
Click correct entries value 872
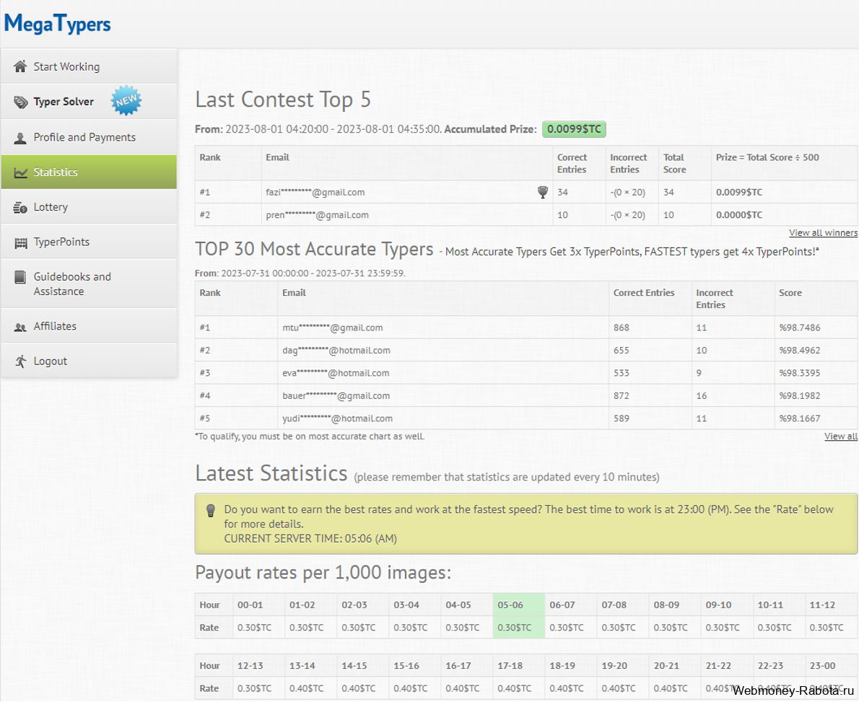(x=622, y=395)
